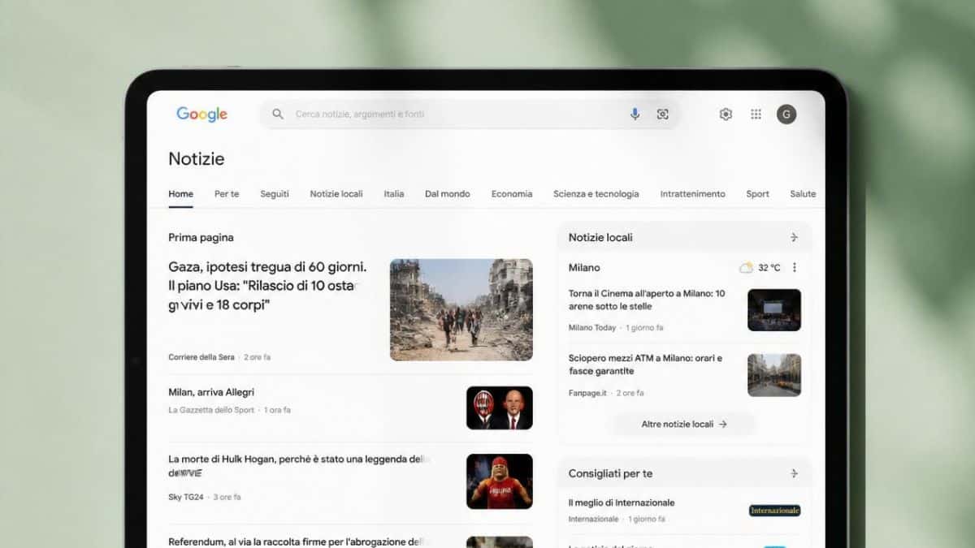Open three-dot menu beside Milano weather
This screenshot has width=975, height=548.
[795, 268]
